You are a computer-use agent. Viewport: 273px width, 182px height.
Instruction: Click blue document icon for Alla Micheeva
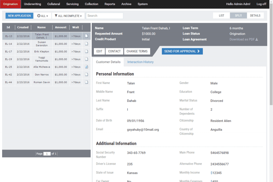pos(86,67)
